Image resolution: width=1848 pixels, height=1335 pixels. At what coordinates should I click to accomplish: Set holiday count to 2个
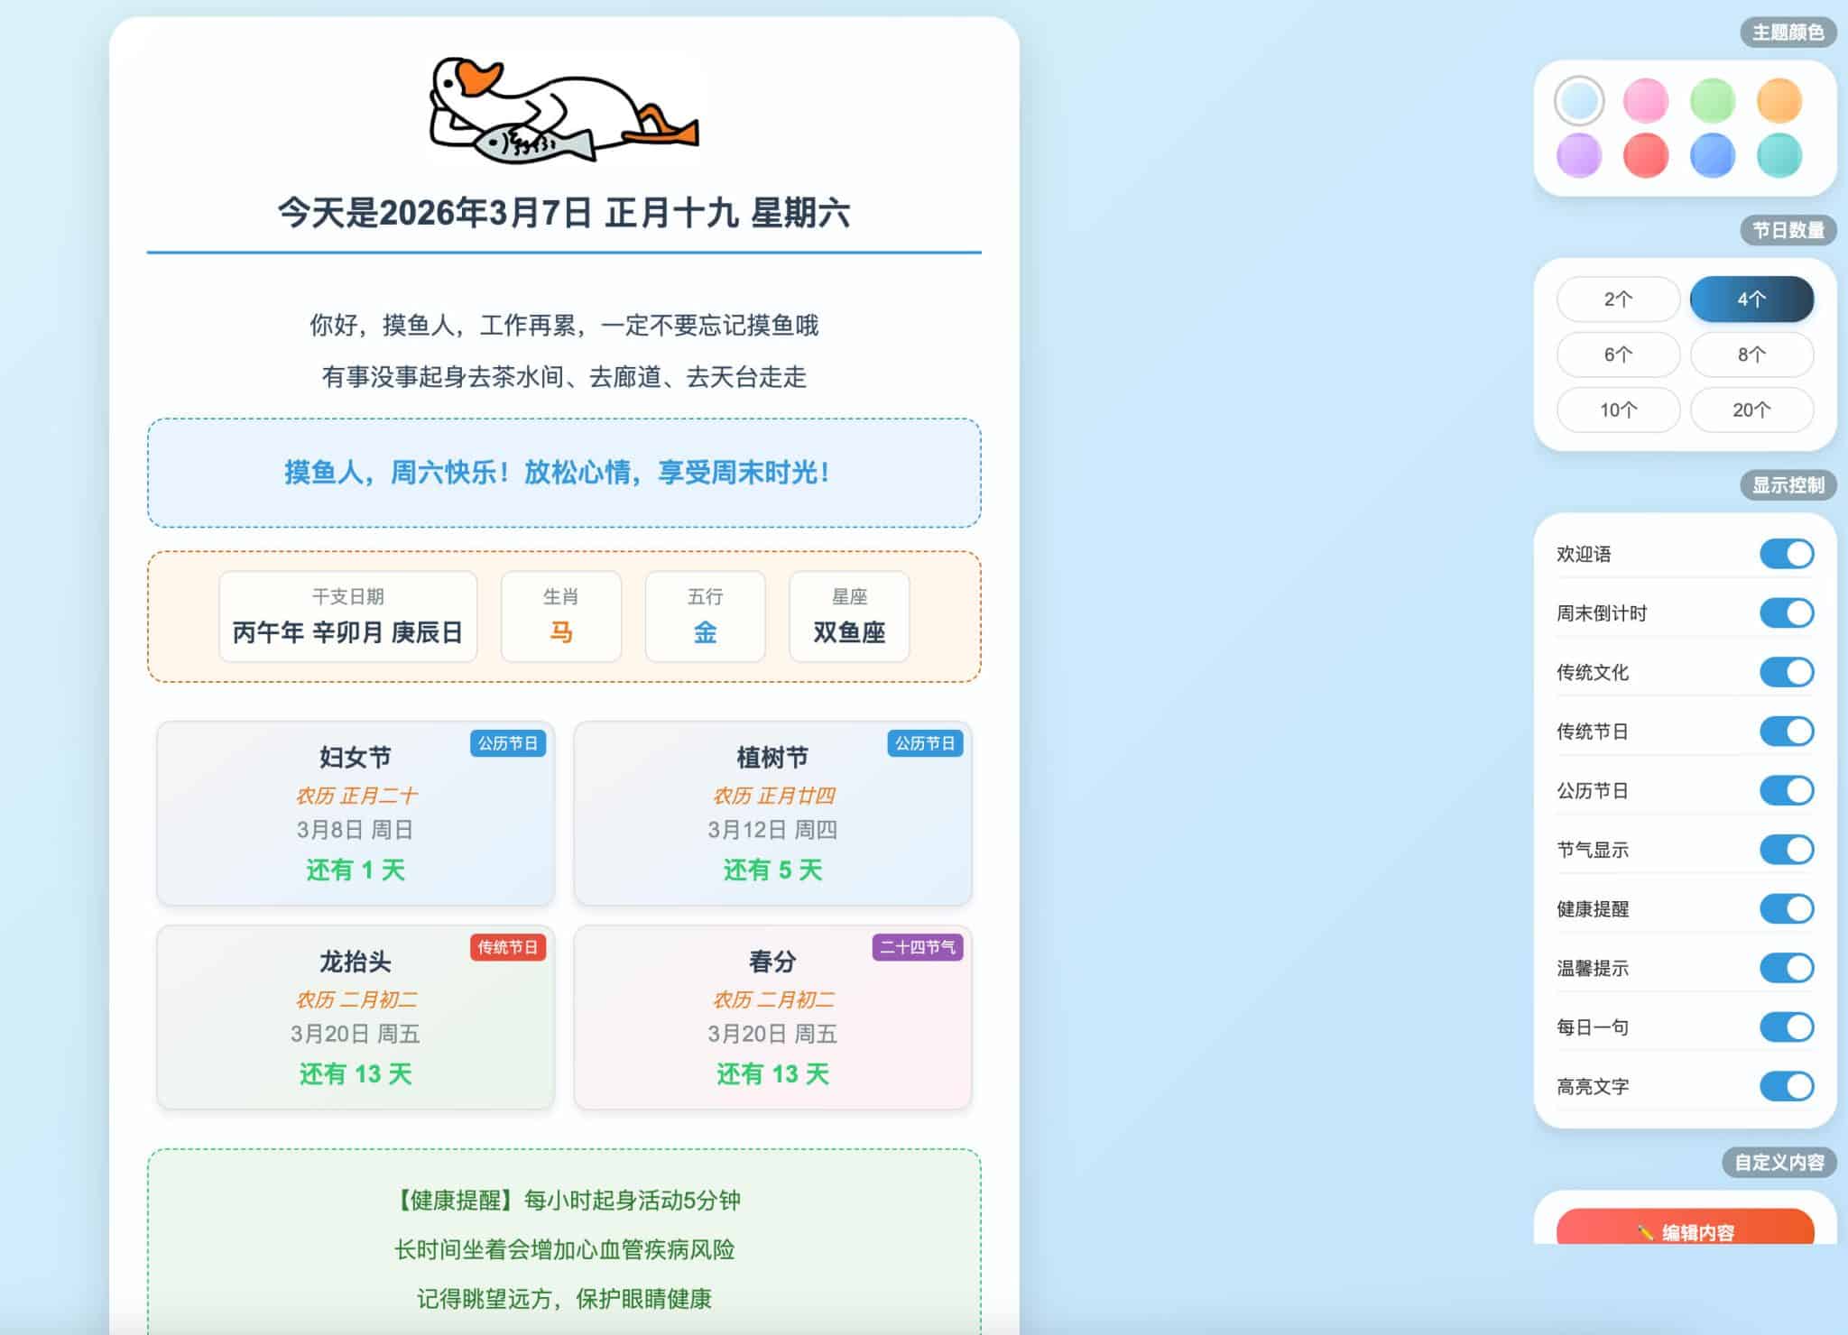click(1618, 299)
